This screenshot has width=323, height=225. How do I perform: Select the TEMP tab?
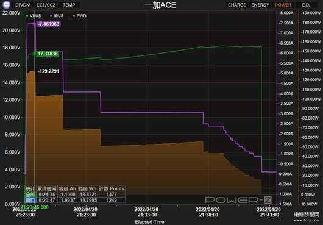coord(69,5)
